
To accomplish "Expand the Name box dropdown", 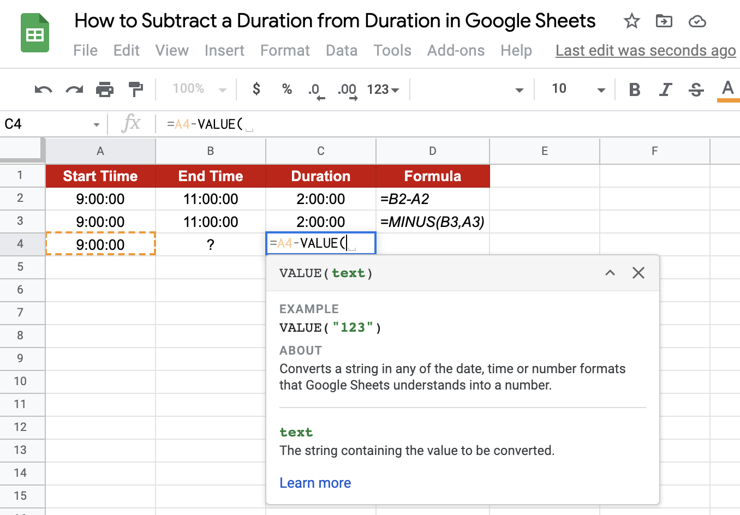I will 97,124.
